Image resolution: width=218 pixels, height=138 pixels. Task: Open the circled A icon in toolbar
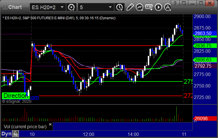click(x=168, y=7)
